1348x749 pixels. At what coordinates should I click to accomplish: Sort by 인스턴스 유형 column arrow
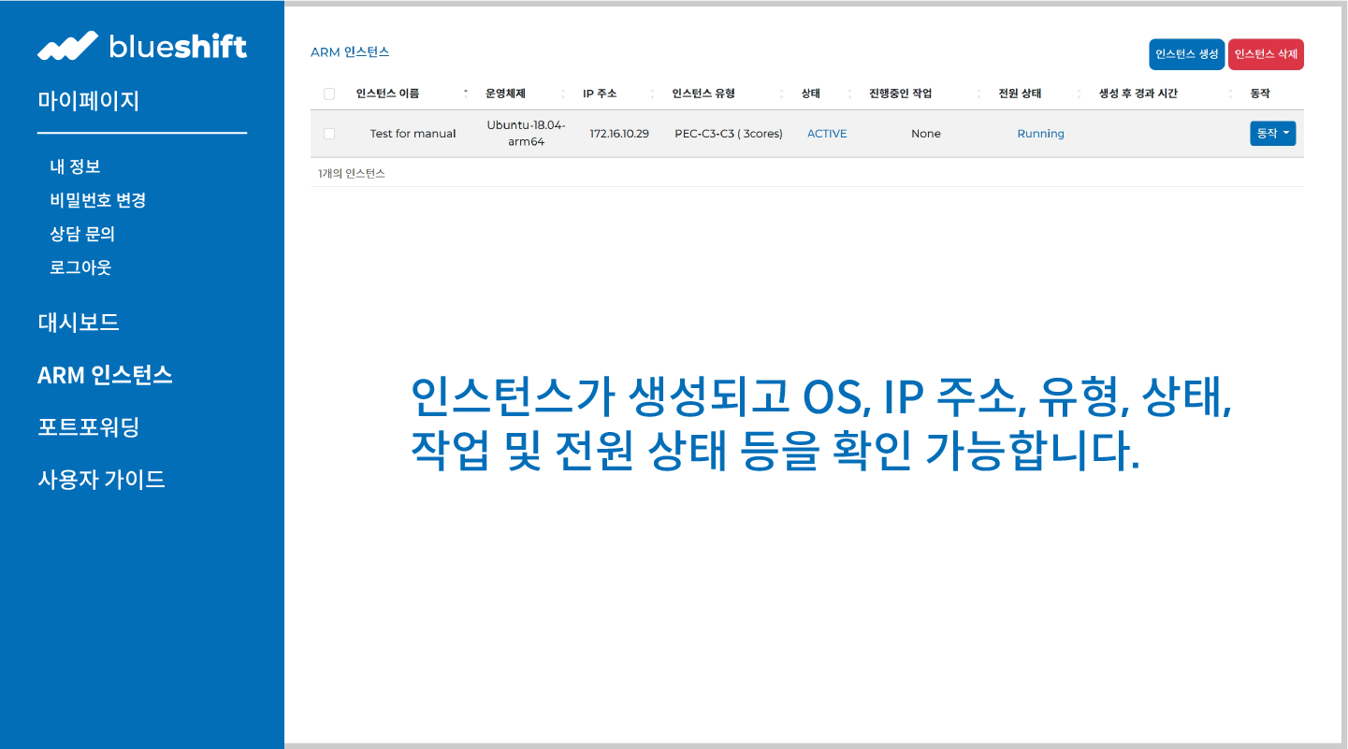[x=783, y=94]
